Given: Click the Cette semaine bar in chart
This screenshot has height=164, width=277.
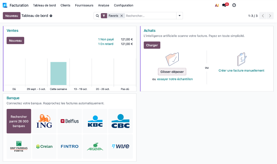Looking at the screenshot, I should click(x=58, y=73).
